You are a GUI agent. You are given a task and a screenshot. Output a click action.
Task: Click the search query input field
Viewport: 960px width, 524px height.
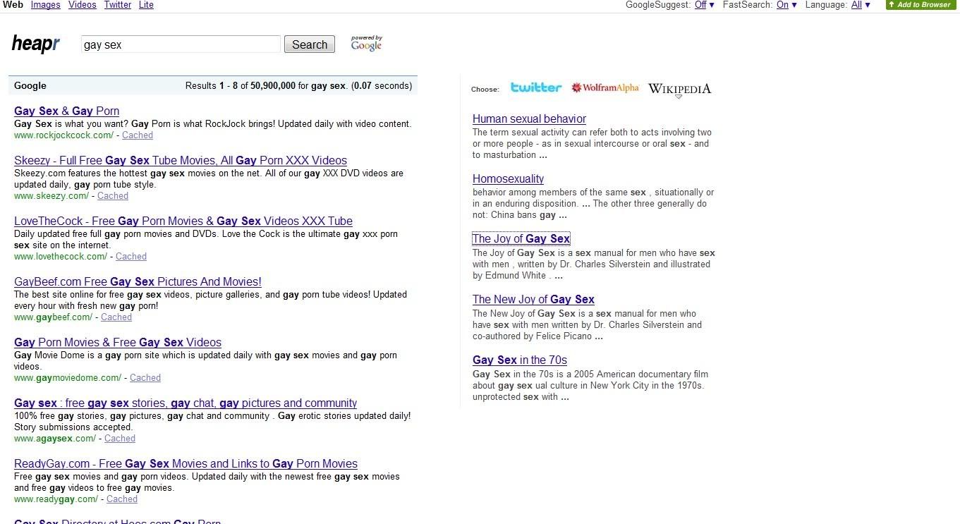pyautogui.click(x=181, y=44)
